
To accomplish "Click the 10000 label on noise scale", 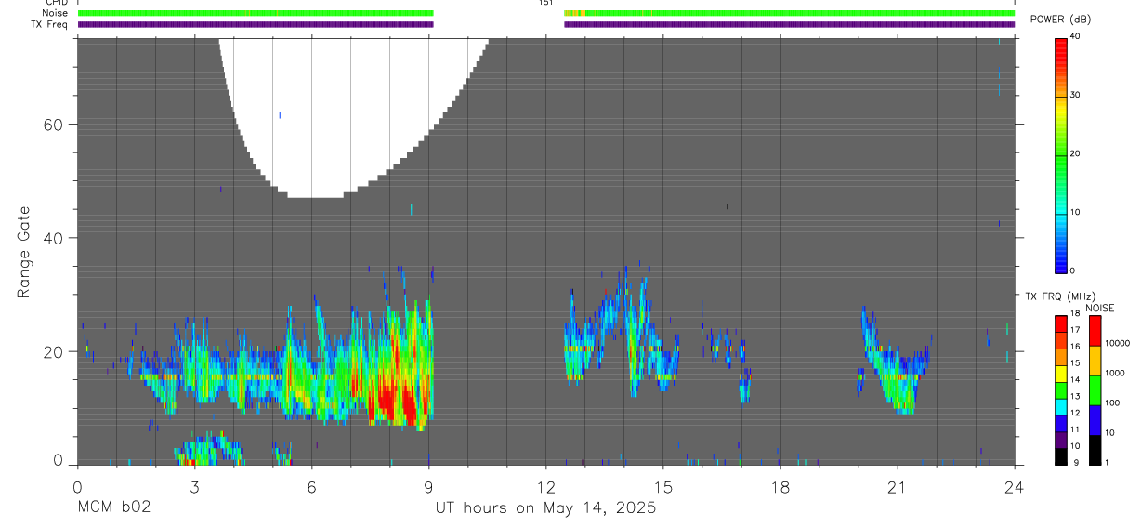I will [1118, 343].
